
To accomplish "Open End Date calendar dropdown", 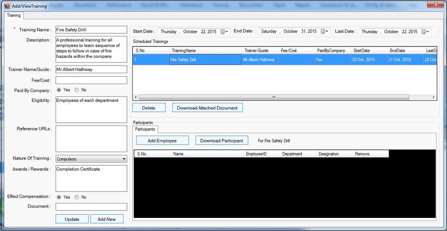I will coord(325,32).
